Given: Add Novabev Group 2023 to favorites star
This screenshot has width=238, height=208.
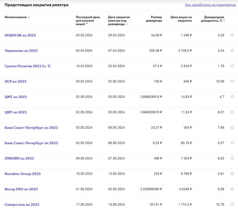Looking at the screenshot, I should point(232,174).
